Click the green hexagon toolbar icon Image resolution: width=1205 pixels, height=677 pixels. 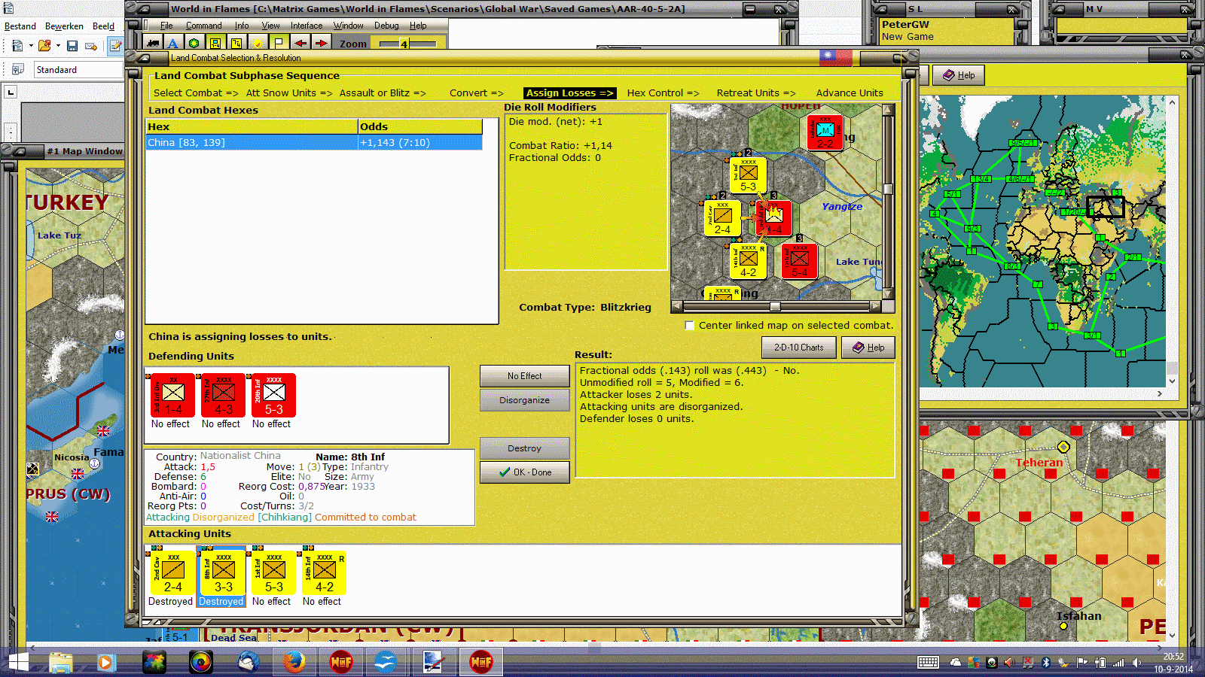pos(194,44)
